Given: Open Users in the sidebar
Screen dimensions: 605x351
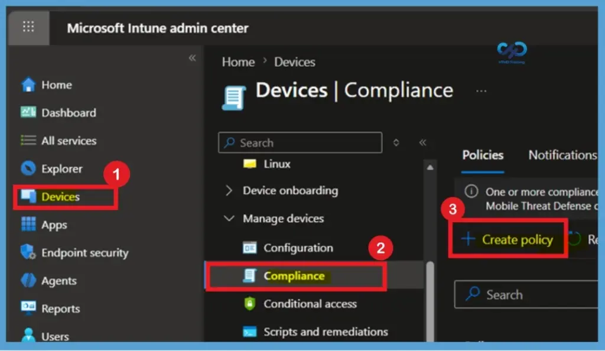Looking at the screenshot, I should tap(55, 336).
